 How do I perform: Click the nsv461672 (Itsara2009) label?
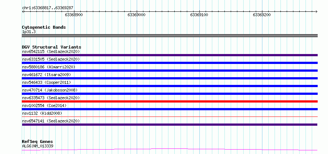(46, 75)
